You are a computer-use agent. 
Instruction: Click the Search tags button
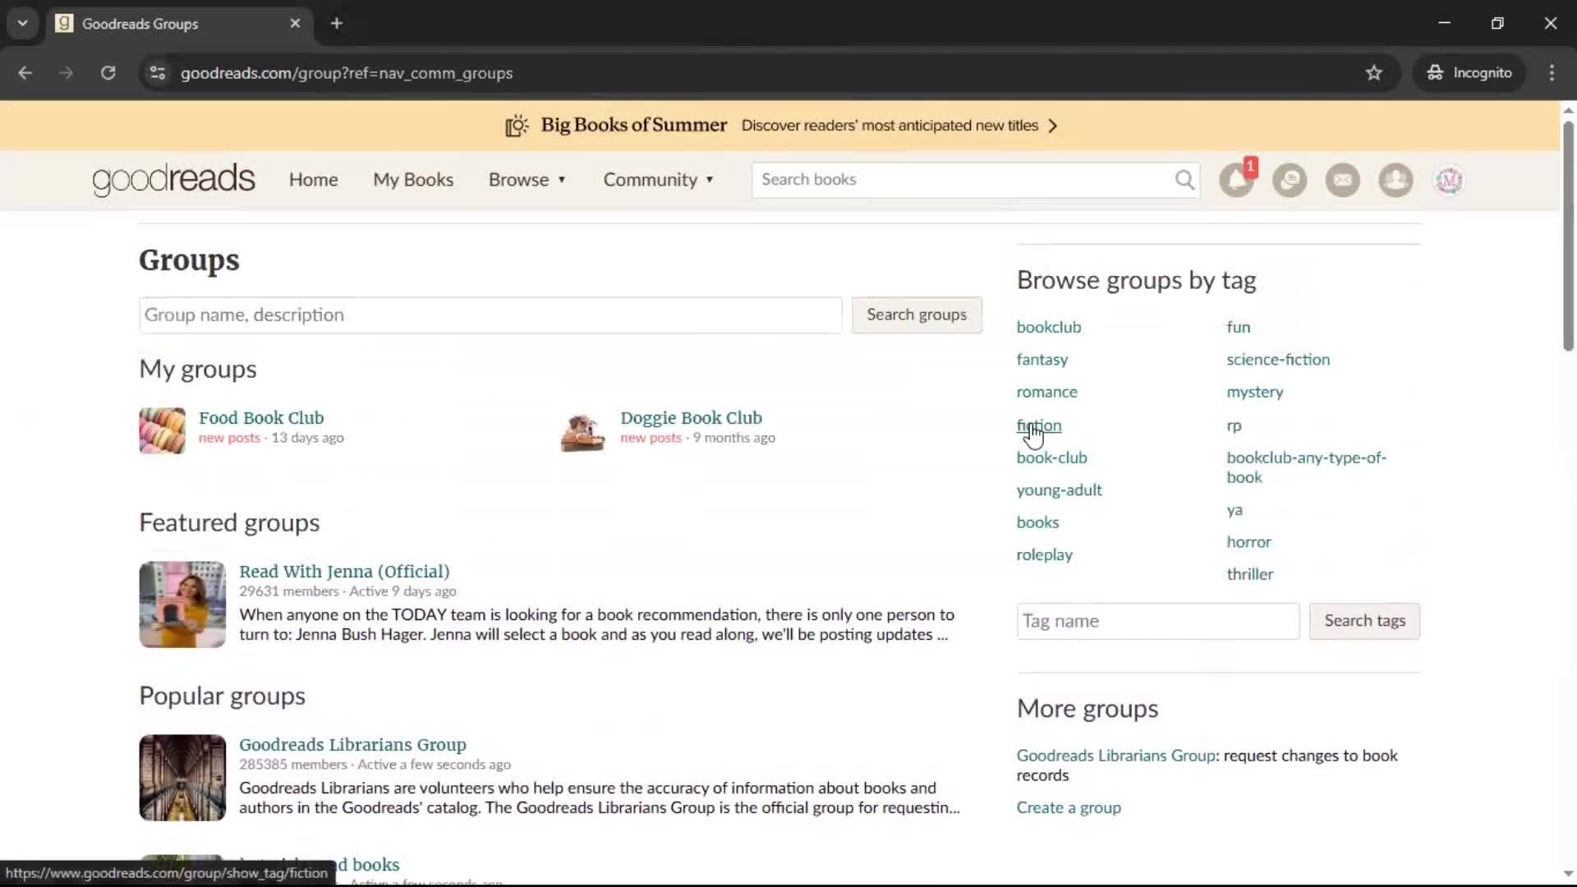(1364, 622)
